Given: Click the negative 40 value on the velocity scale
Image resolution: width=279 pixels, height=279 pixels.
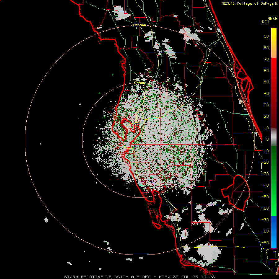Looking at the screenshot, I should click(265, 185).
